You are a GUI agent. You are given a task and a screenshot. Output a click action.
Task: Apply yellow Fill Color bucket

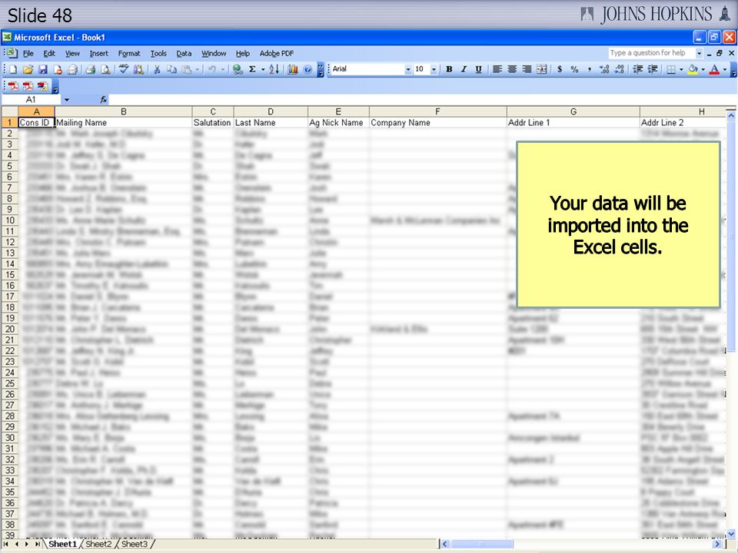693,70
